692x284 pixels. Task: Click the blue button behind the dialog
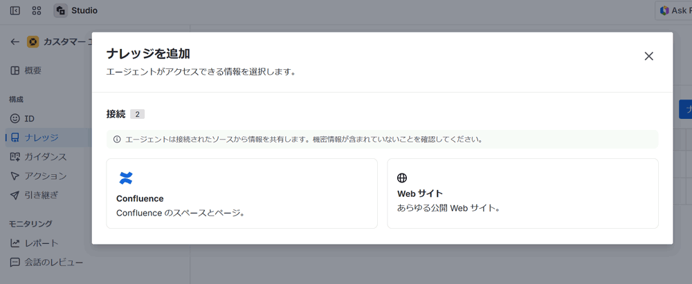click(x=685, y=109)
